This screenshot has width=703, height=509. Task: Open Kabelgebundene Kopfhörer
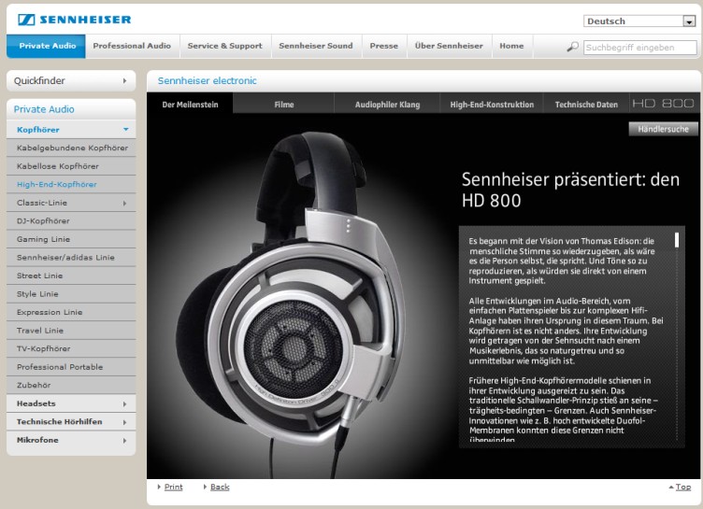(71, 148)
